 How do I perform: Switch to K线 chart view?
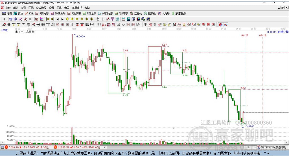coord(29,14)
